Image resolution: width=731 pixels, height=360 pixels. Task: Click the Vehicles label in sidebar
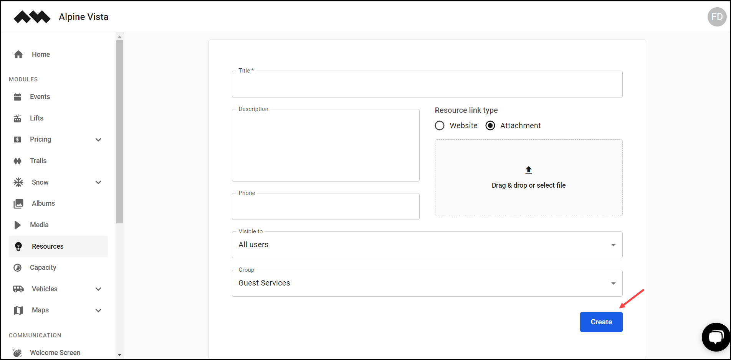point(45,289)
